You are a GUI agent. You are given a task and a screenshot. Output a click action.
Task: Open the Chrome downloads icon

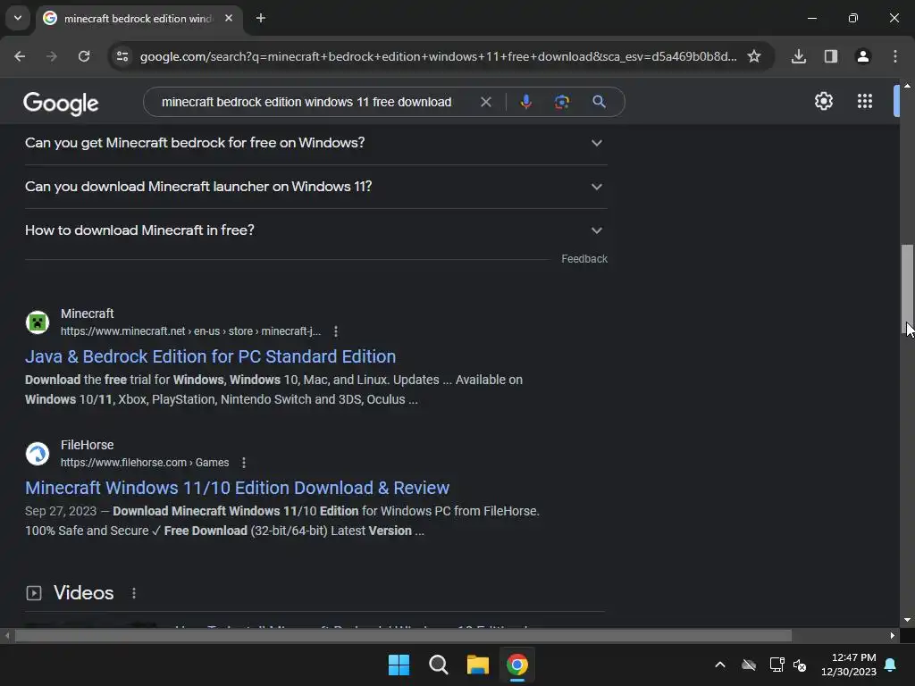799,56
